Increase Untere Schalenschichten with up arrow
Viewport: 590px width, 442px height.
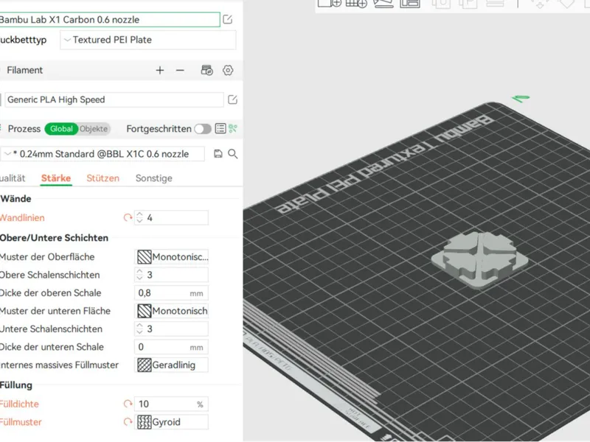coord(139,326)
